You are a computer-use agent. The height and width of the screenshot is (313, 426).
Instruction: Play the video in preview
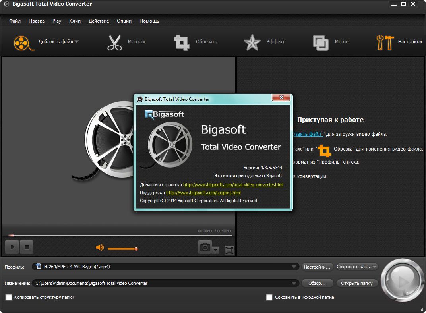[12, 247]
